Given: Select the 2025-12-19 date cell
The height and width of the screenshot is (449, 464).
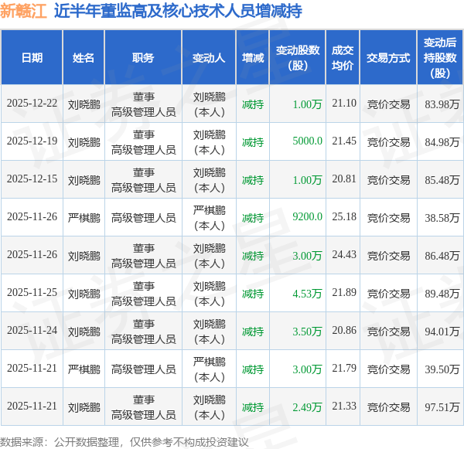Looking at the screenshot, I should (32, 141).
